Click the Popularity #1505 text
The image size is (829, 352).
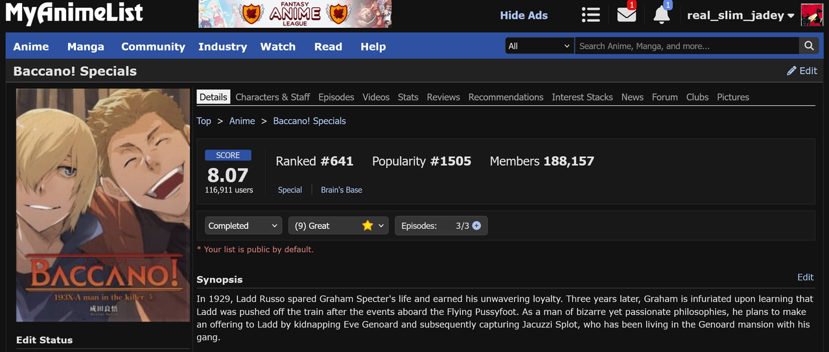tap(421, 161)
